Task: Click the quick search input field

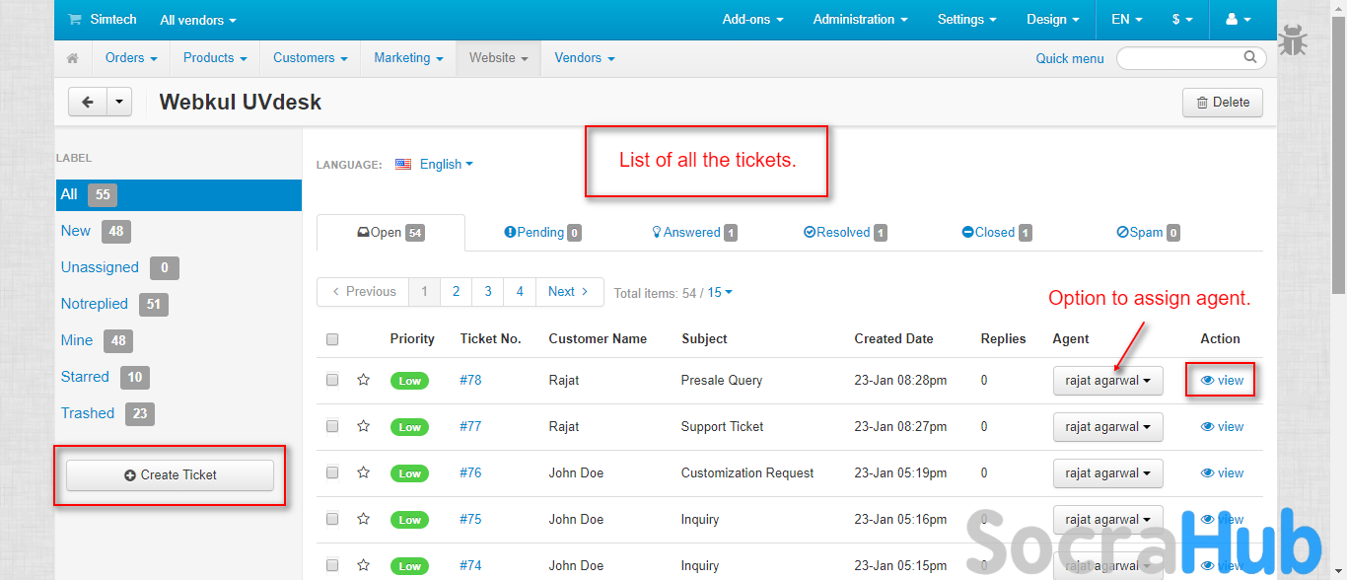Action: pyautogui.click(x=1181, y=58)
